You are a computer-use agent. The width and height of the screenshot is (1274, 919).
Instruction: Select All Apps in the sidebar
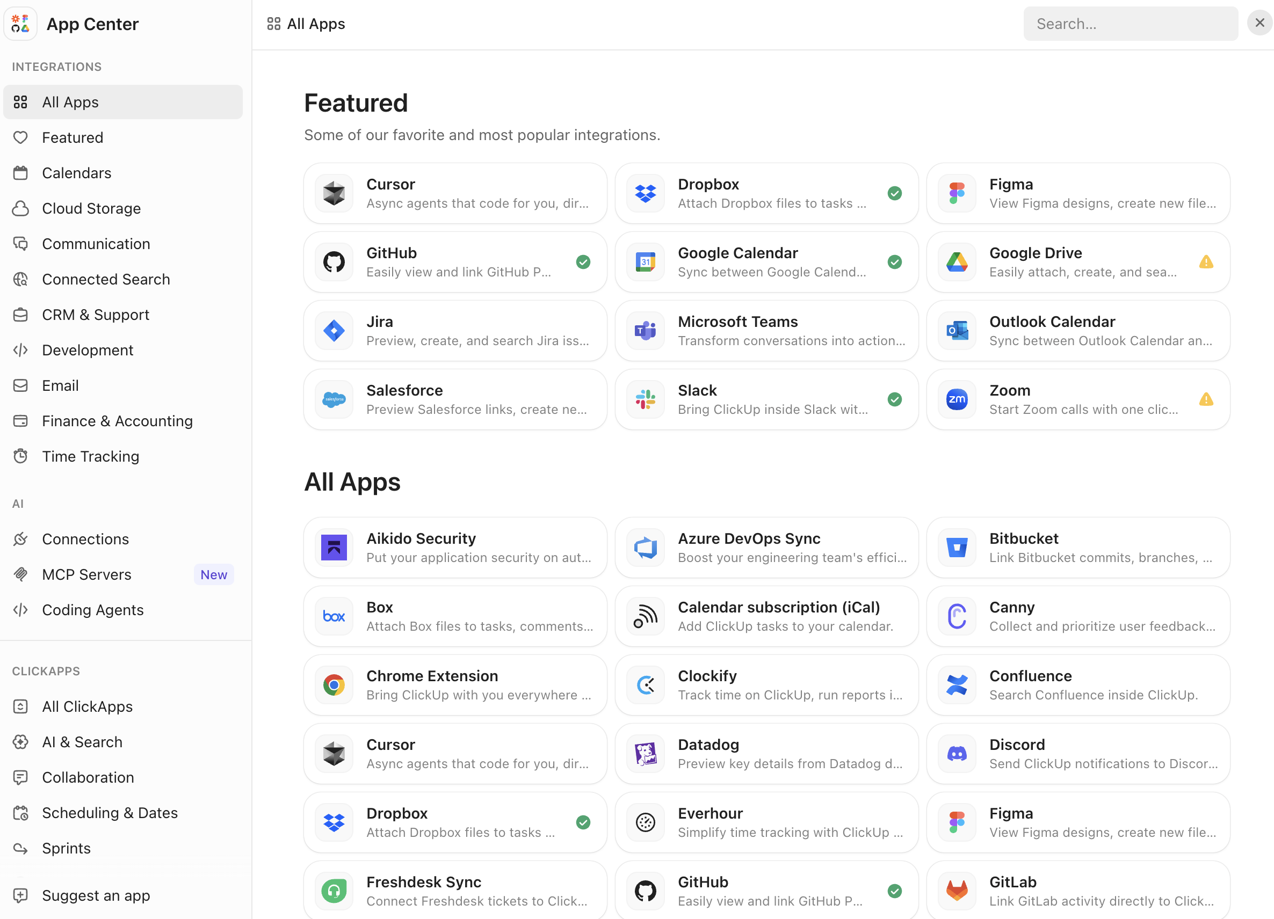click(123, 102)
